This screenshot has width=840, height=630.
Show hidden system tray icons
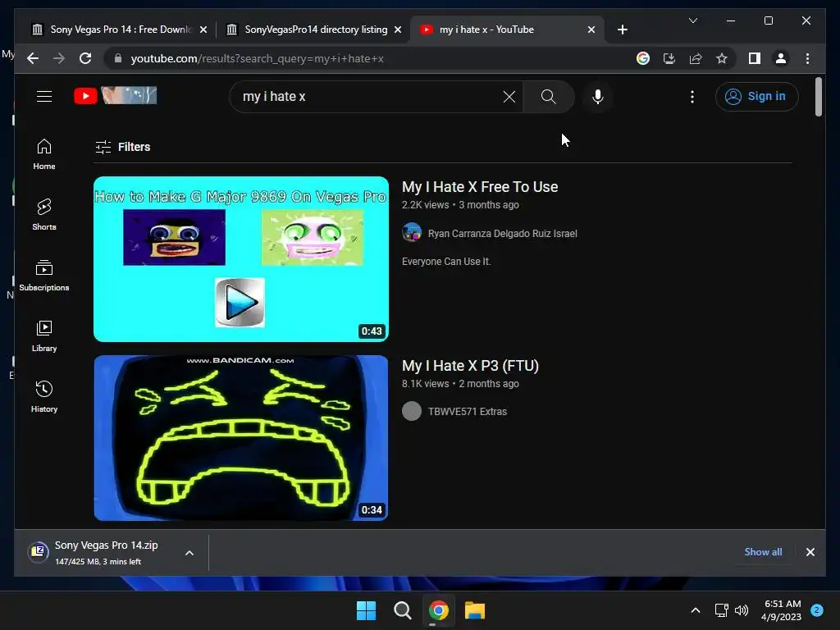coord(696,610)
